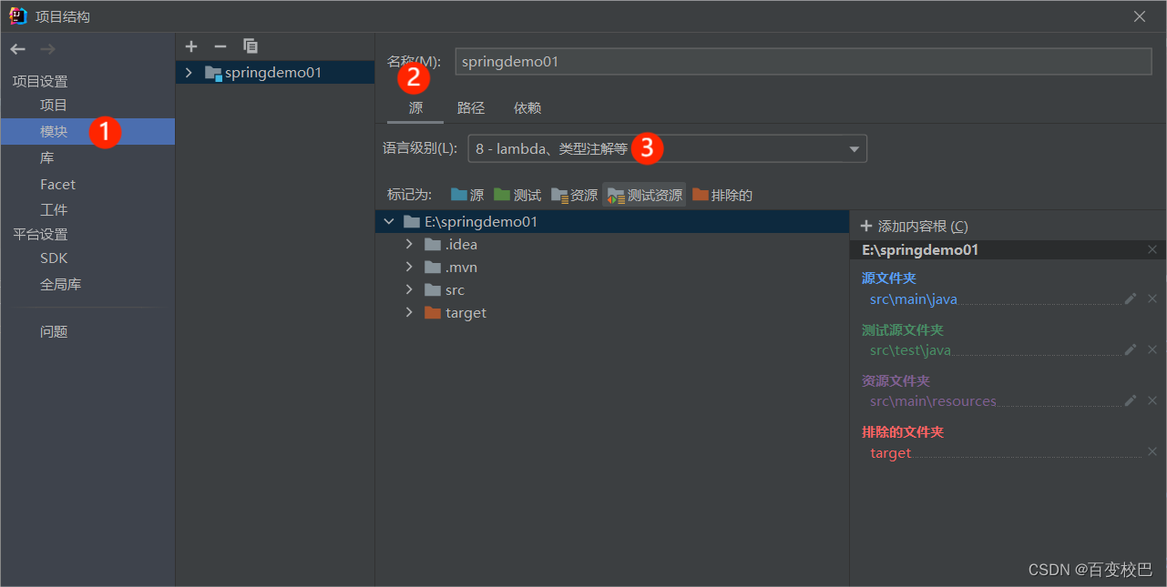
Task: Select .mvn folder in tree
Action: (x=461, y=267)
